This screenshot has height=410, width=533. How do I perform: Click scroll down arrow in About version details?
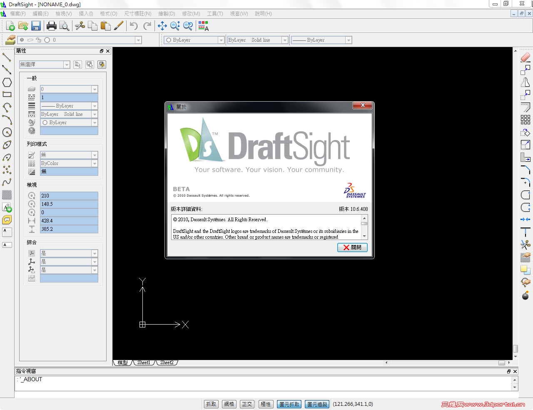coord(364,236)
